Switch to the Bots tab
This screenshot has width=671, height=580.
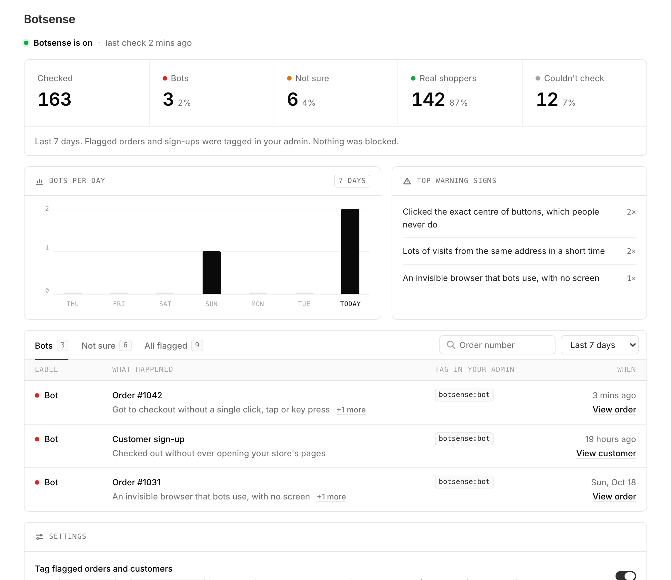point(52,346)
